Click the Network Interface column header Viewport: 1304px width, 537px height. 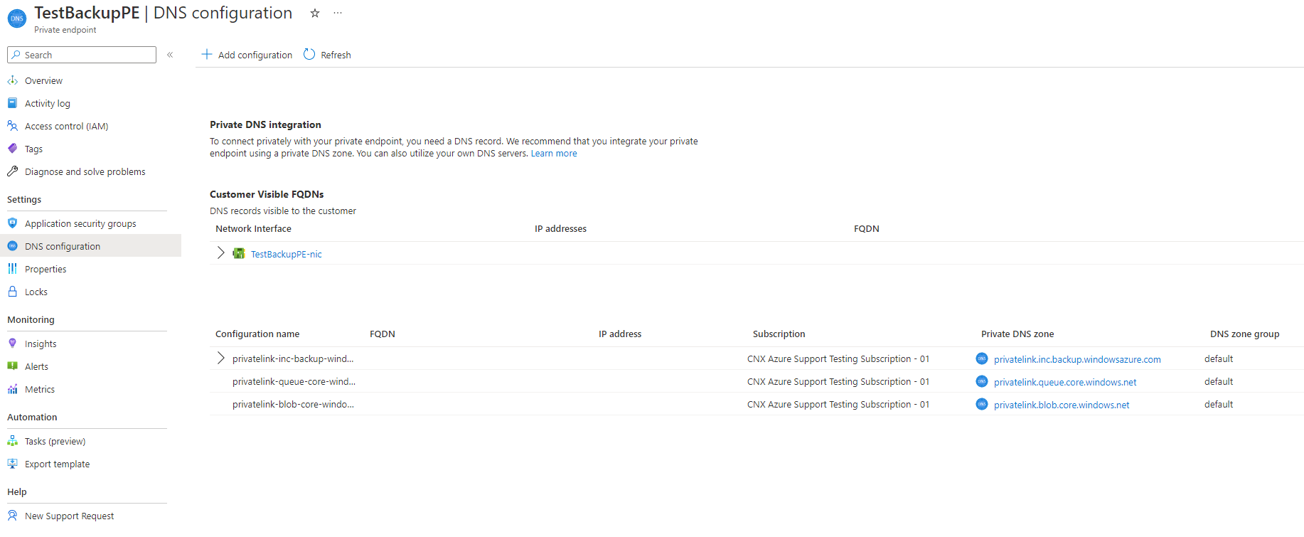pyautogui.click(x=253, y=229)
